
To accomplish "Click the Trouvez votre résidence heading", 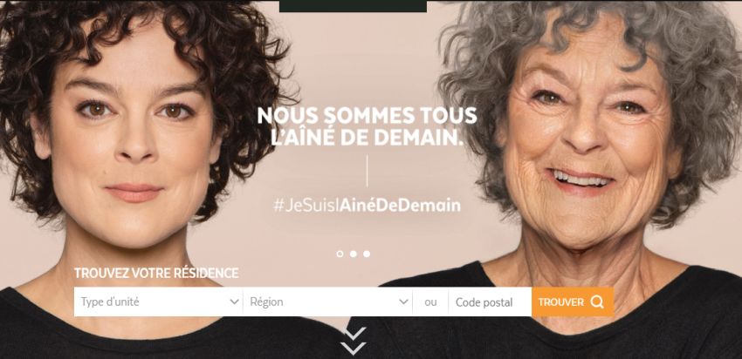I will click(x=156, y=273).
